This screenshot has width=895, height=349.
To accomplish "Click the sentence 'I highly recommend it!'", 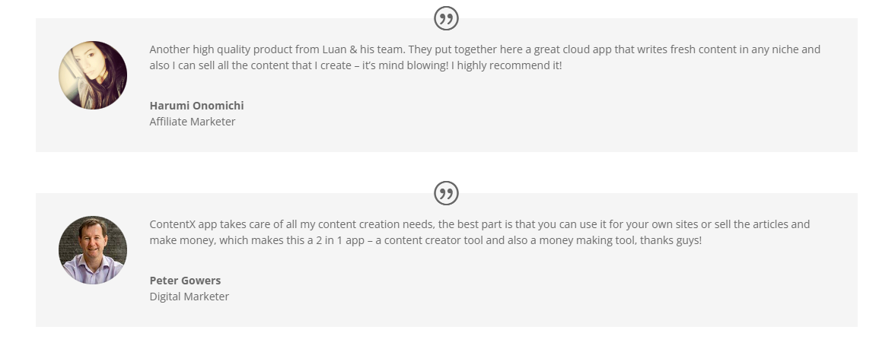I will [507, 65].
